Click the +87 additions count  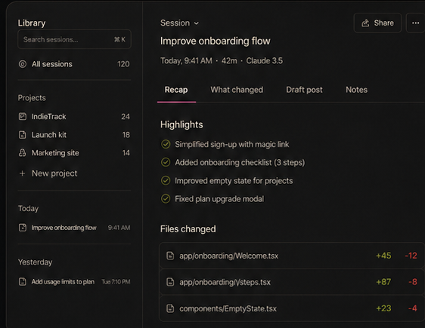click(383, 282)
